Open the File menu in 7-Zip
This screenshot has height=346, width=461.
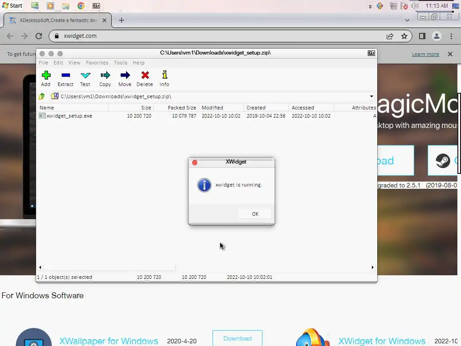pyautogui.click(x=43, y=63)
